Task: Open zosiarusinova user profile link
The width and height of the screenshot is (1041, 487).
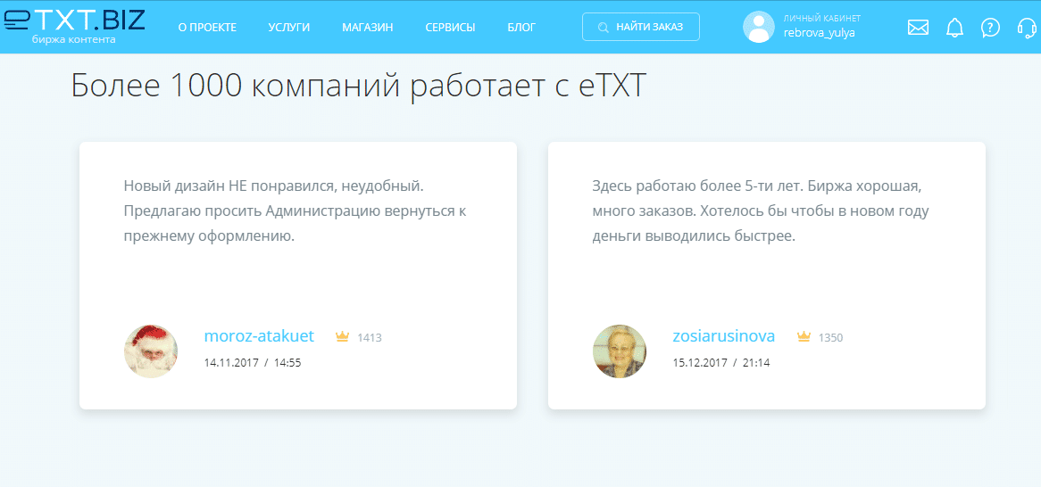Action: [x=724, y=335]
